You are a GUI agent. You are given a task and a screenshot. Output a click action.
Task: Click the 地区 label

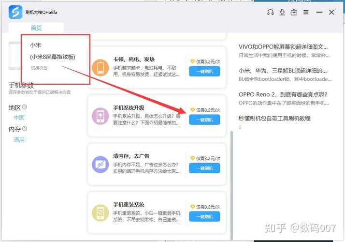tap(15, 107)
